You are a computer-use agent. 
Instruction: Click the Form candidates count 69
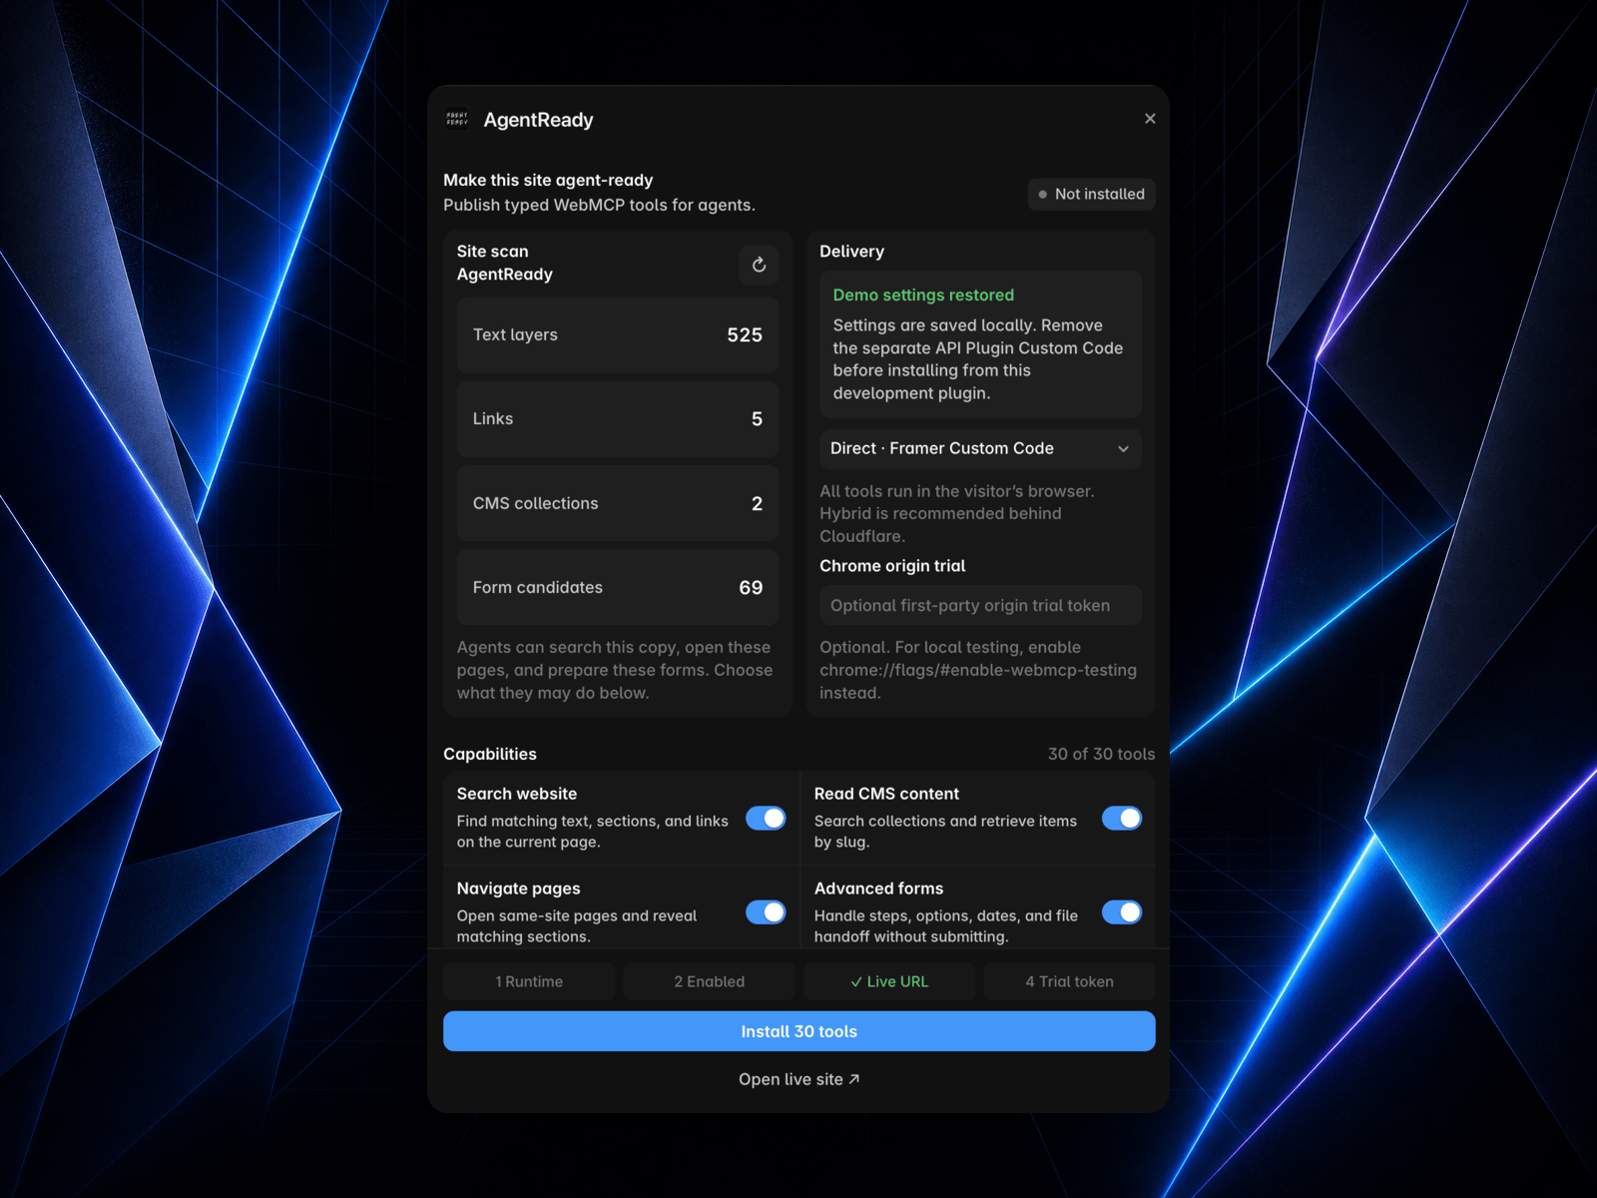(x=751, y=588)
